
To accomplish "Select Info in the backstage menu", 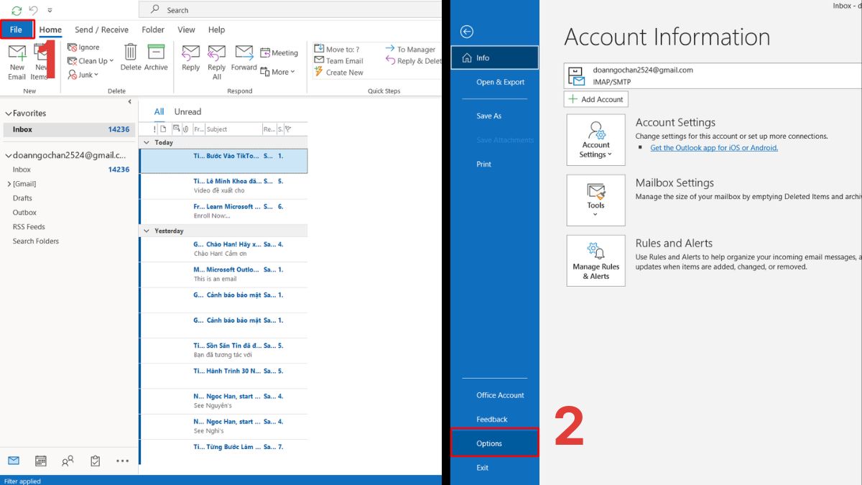I will pyautogui.click(x=495, y=57).
